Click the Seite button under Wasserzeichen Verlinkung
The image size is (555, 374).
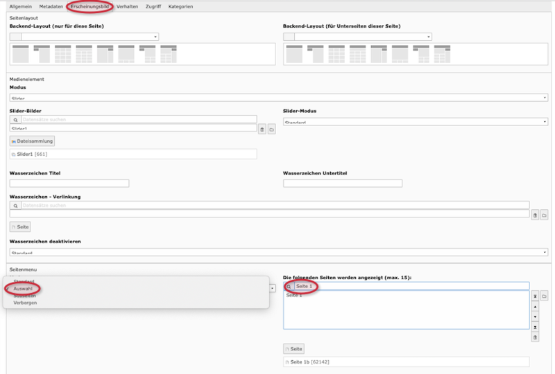(x=20, y=227)
